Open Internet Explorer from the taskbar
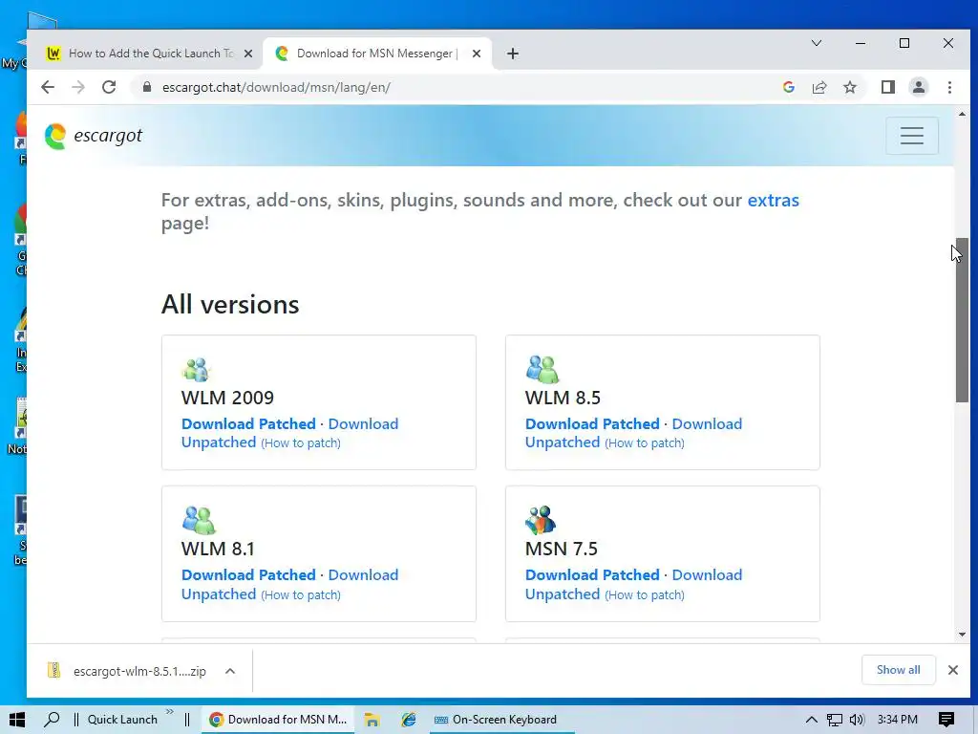 tap(409, 720)
